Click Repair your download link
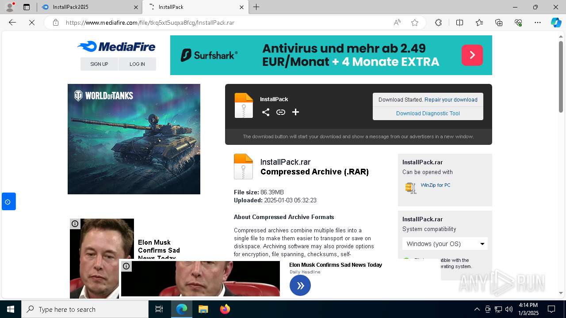 coord(451,100)
